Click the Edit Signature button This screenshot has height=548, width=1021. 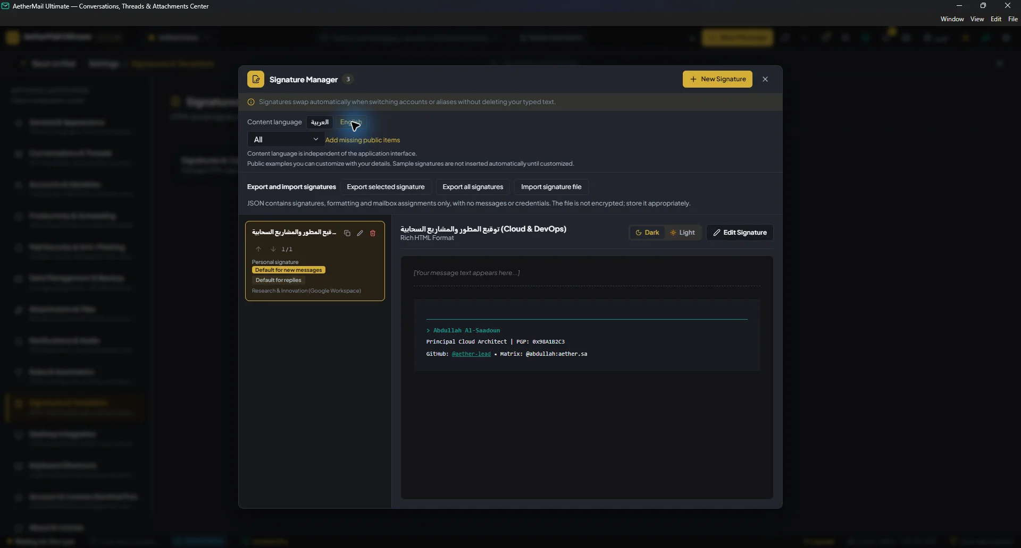(x=740, y=233)
